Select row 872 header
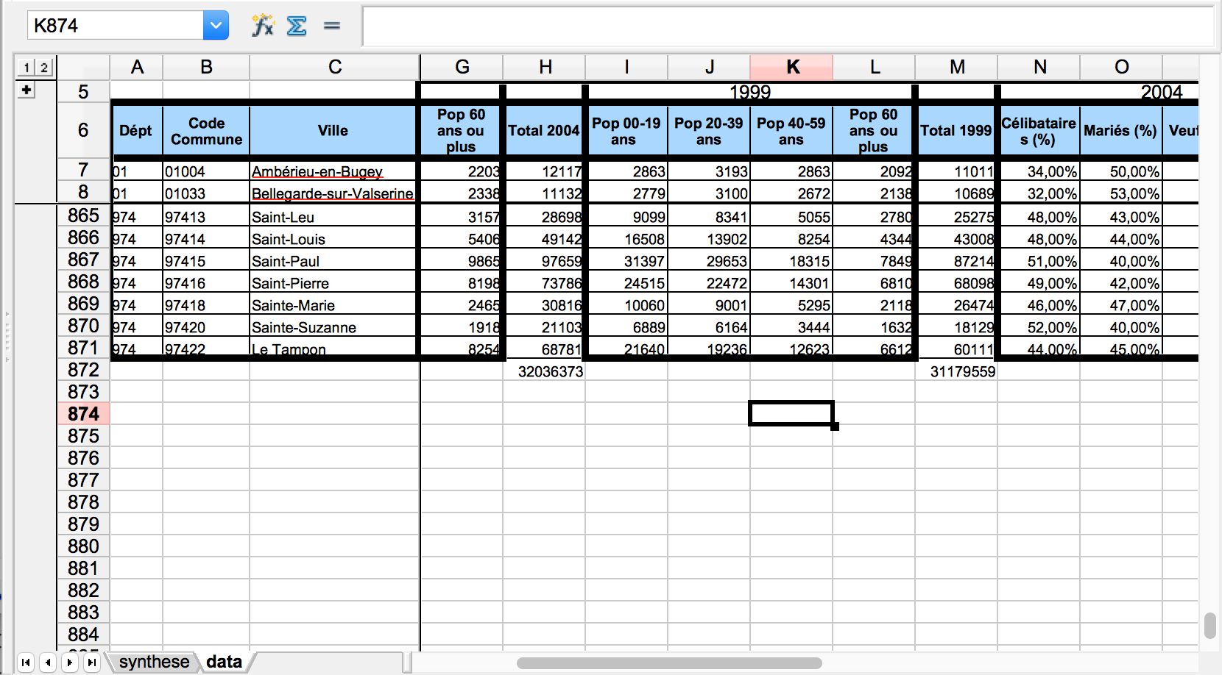This screenshot has height=675, width=1222. pyautogui.click(x=83, y=370)
